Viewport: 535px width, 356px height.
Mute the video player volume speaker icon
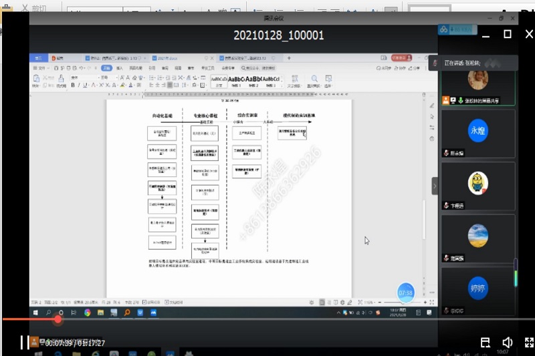[x=508, y=343]
